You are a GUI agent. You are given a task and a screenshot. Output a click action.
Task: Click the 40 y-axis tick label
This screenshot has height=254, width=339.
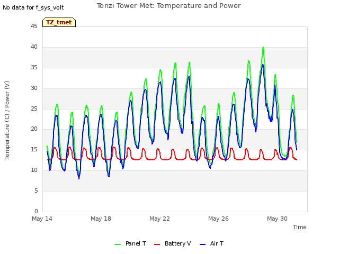[34, 47]
